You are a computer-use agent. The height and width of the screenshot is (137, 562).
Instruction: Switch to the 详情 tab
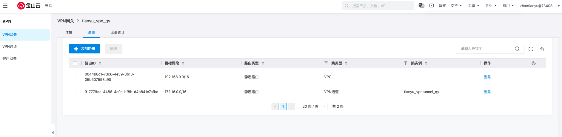coord(69,33)
